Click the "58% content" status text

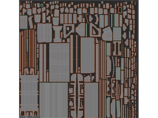coord(34,117)
